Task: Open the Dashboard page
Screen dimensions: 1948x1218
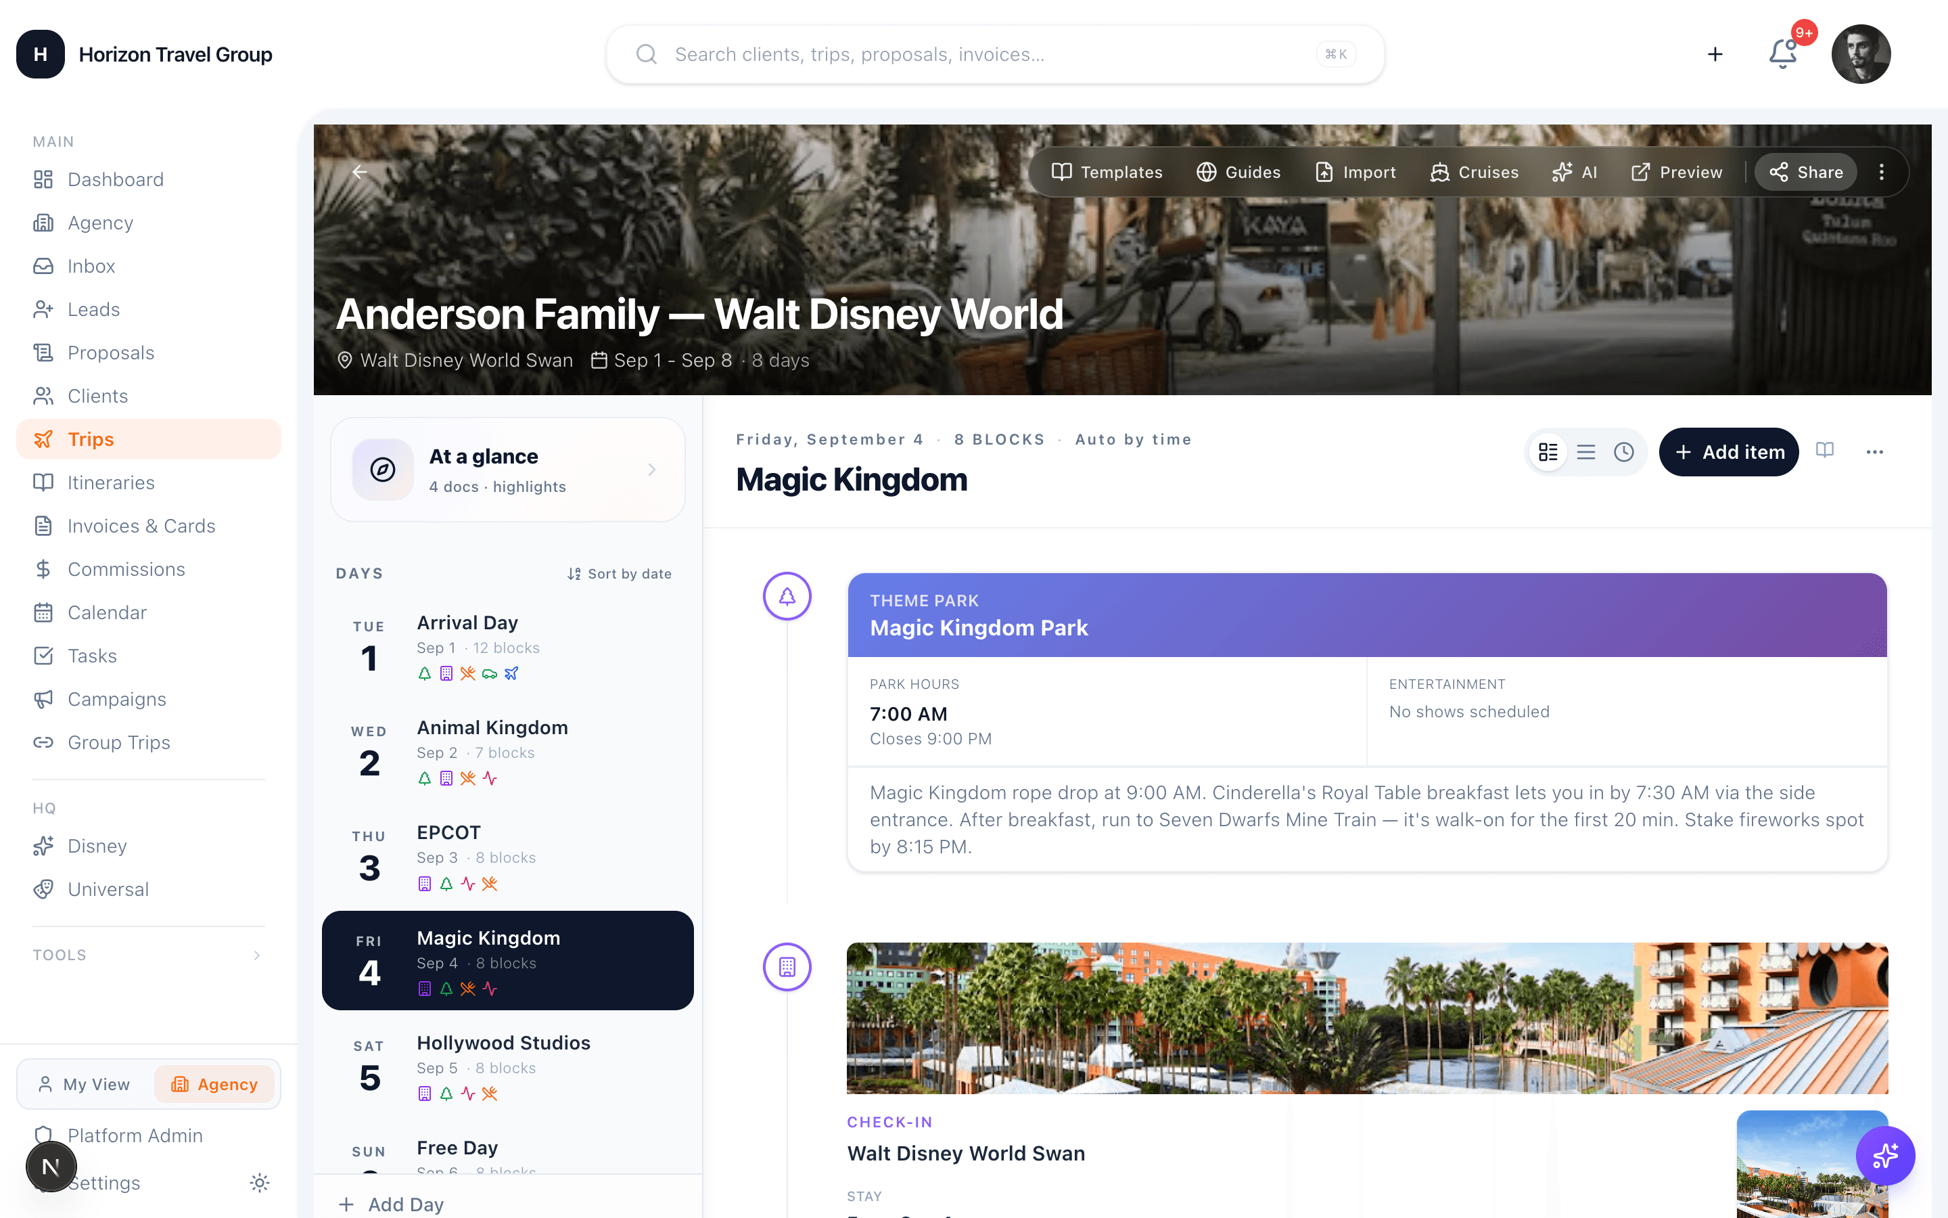Action: (149, 179)
